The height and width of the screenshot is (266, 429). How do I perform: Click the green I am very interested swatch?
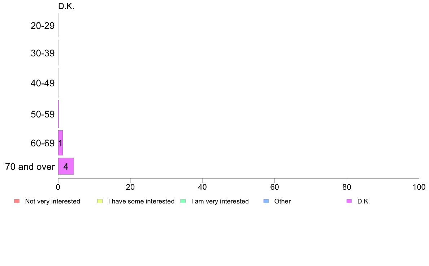click(183, 201)
